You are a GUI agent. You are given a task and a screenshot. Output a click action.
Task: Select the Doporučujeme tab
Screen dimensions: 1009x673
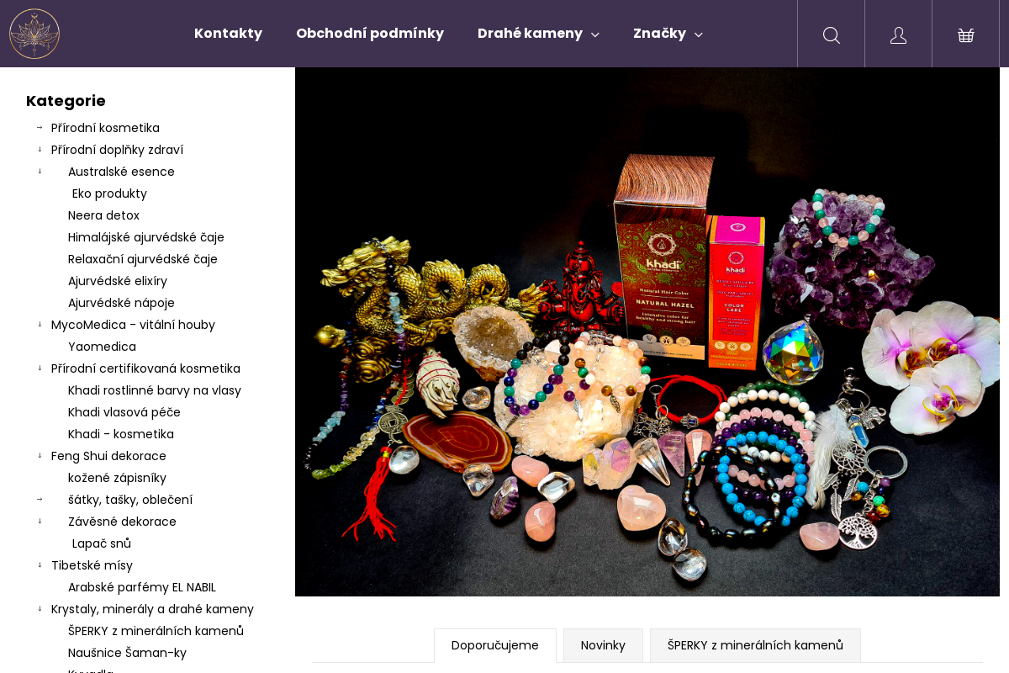click(495, 645)
